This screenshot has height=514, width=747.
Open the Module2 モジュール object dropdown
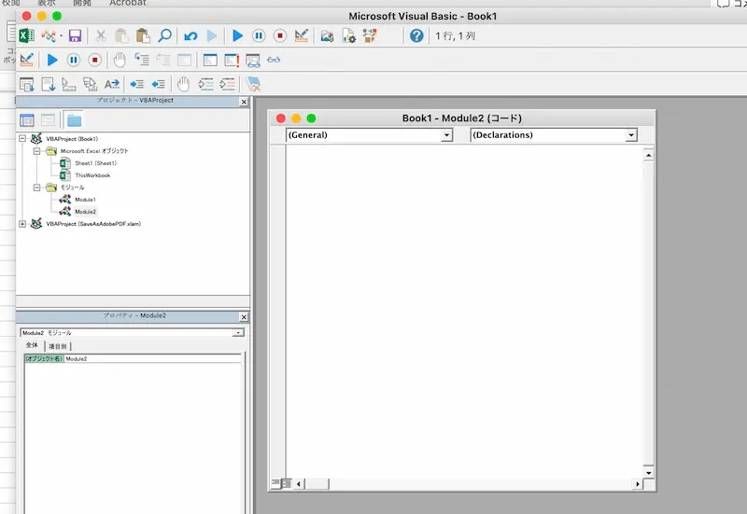tap(238, 333)
